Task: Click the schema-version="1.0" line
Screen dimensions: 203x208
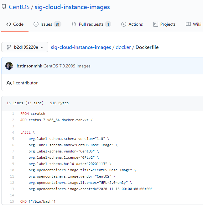Action: [69, 139]
